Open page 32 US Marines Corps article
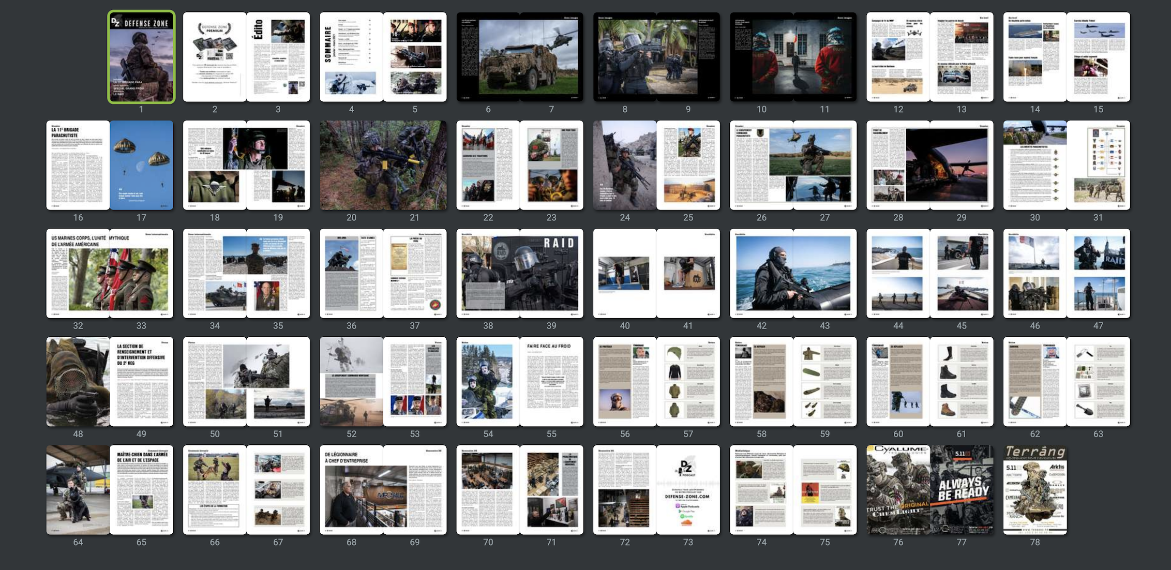This screenshot has width=1171, height=570. click(78, 273)
